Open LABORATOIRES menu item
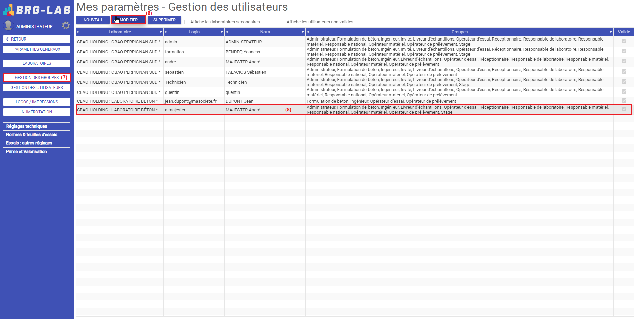The width and height of the screenshot is (634, 319). point(37,63)
